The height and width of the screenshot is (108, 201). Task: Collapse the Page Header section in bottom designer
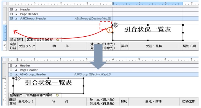(11, 70)
